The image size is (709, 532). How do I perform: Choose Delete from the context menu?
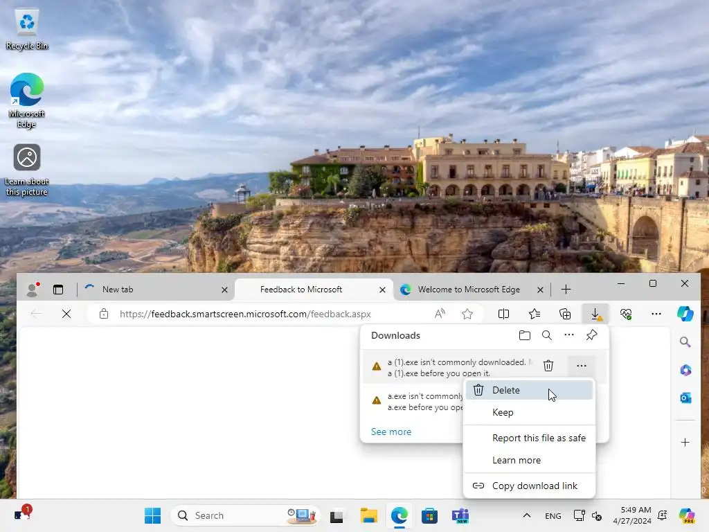[x=529, y=390]
